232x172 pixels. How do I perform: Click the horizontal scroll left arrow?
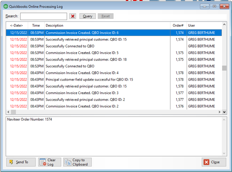pos(9,112)
